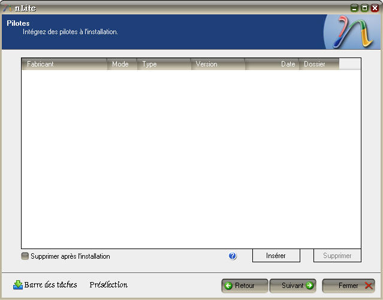Click the blue help question mark icon
The image size is (383, 300).
(x=233, y=256)
